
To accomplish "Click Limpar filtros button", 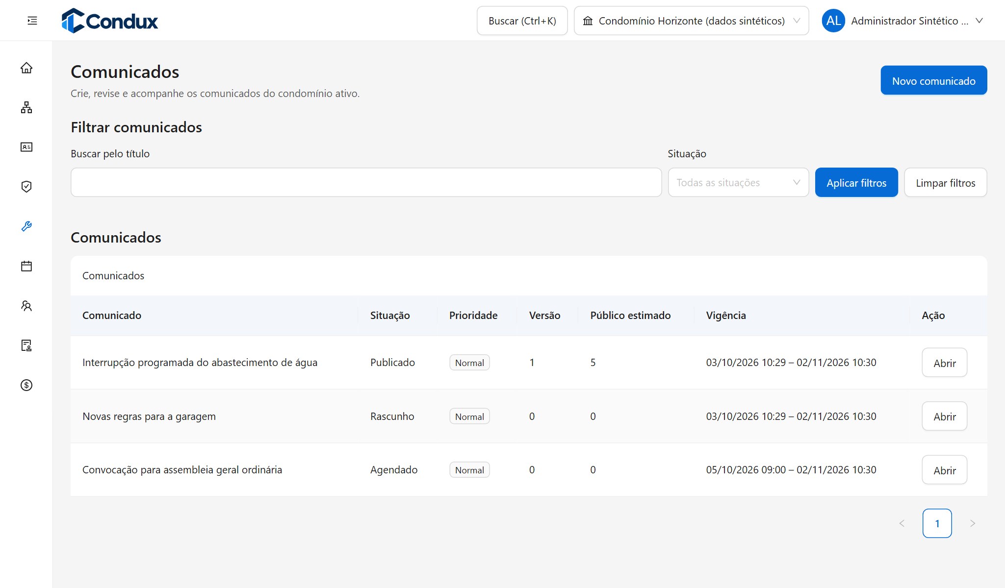I will [x=945, y=182].
